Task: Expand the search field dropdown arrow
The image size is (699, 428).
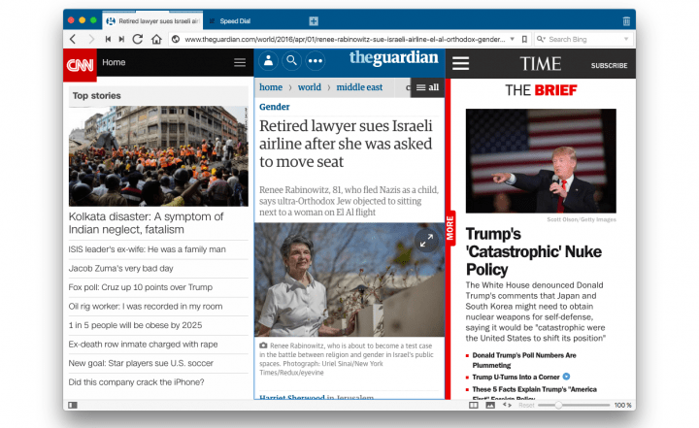Action: pyautogui.click(x=626, y=39)
